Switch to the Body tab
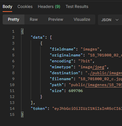Image resolution: width=122 pixels, height=126 pixels. pos(7,7)
